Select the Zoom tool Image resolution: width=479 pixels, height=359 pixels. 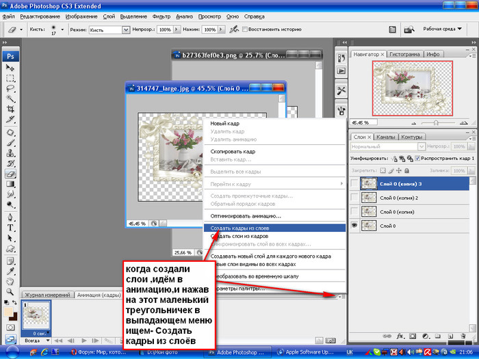pos(10,292)
